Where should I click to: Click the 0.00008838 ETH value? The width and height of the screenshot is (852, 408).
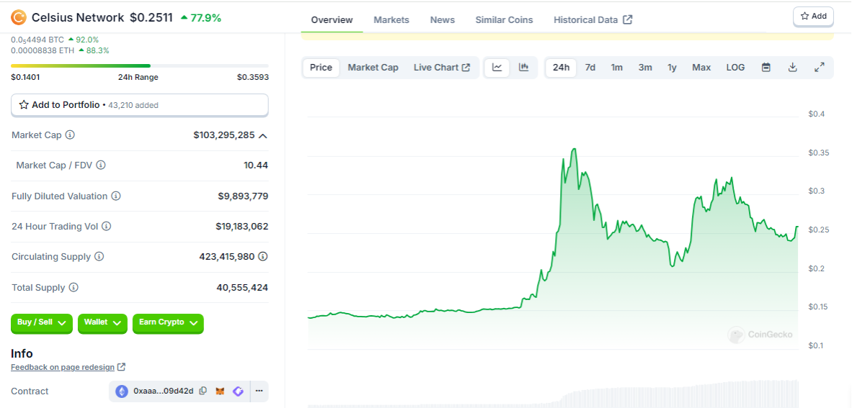click(x=42, y=50)
